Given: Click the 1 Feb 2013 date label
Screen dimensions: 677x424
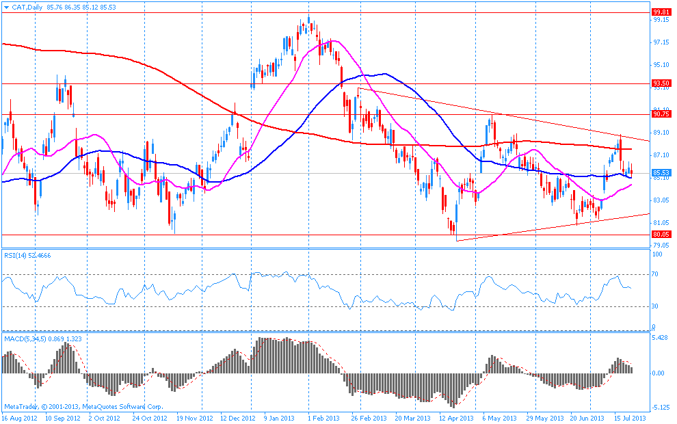Looking at the screenshot, I should point(324,419).
